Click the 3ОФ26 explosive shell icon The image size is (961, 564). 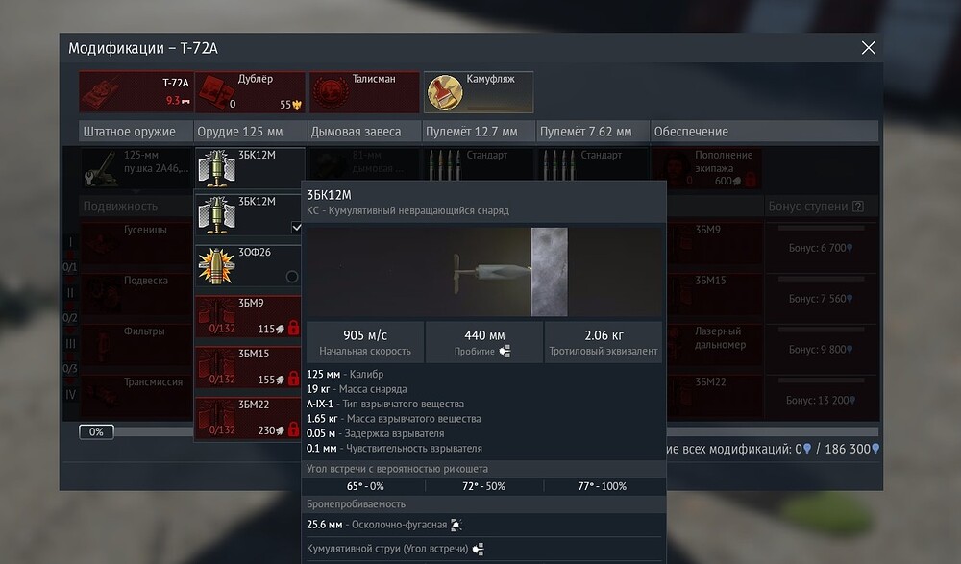tap(216, 265)
